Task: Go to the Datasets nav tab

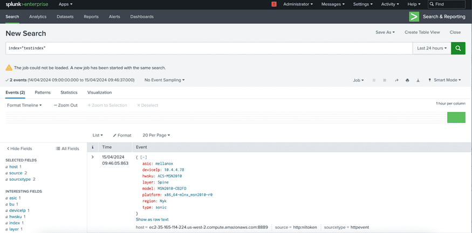Action: point(65,17)
